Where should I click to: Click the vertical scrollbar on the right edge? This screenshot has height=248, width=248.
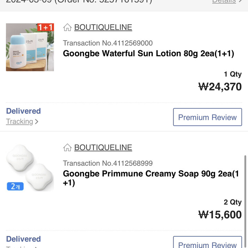245,202
